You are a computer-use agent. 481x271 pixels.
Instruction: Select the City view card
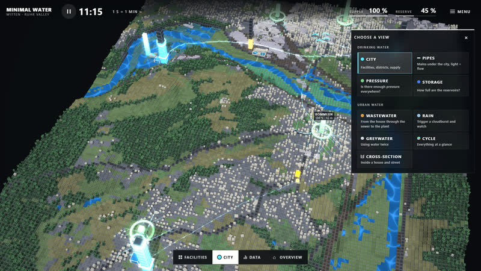[x=385, y=63]
